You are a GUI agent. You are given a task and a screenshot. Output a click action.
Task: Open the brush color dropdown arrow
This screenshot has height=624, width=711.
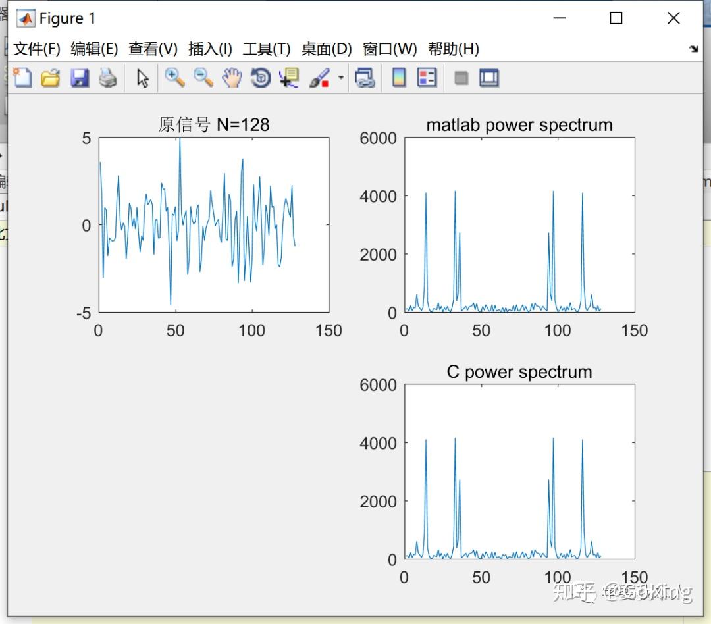pyautogui.click(x=341, y=78)
